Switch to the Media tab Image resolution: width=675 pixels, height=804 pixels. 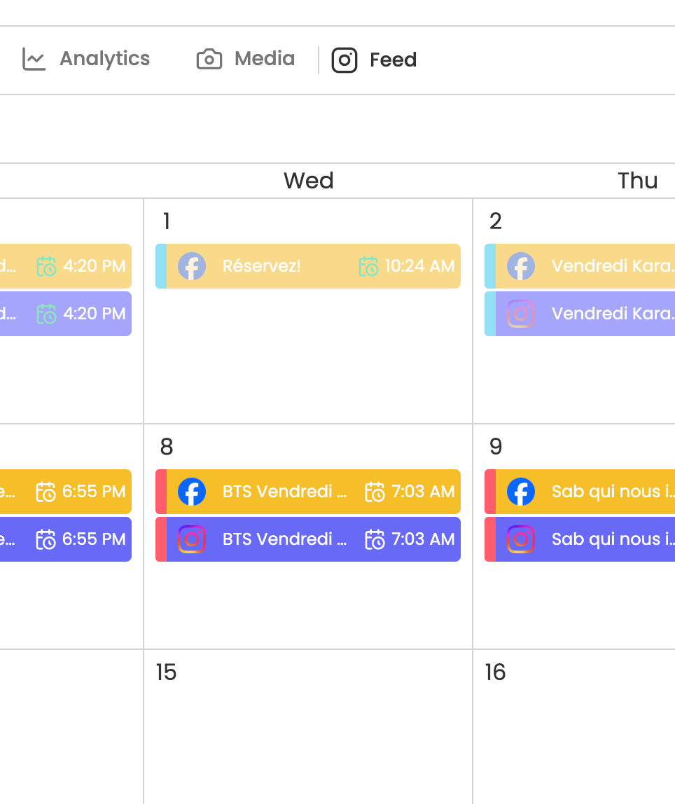[x=246, y=60]
